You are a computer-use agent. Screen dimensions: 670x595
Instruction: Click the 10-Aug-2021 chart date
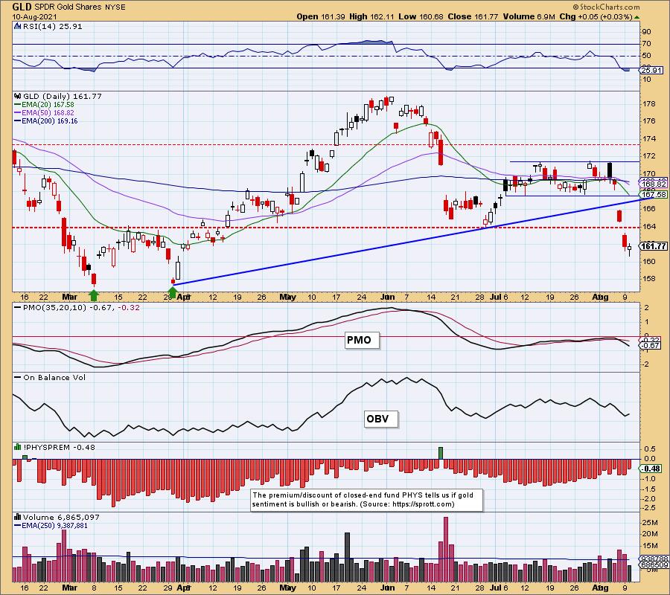pyautogui.click(x=33, y=16)
